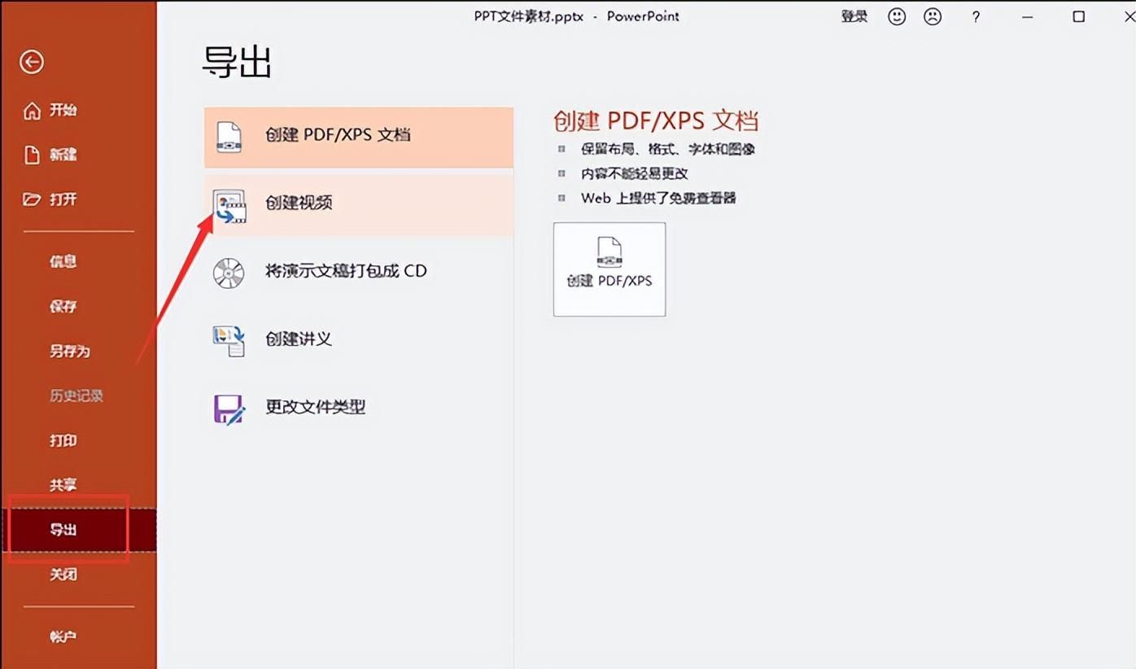
Task: Click the 导出 page title
Action: [237, 62]
